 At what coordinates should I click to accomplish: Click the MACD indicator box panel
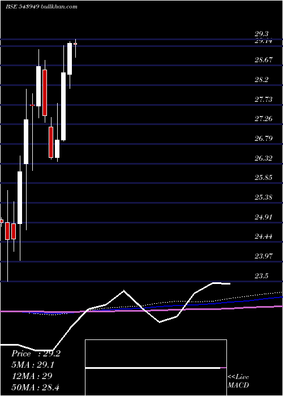(156, 368)
